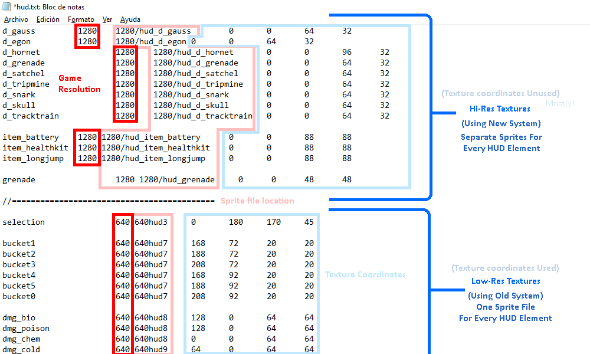Click the "dmg_poison" entry name
590x354 pixels.
(x=26, y=329)
